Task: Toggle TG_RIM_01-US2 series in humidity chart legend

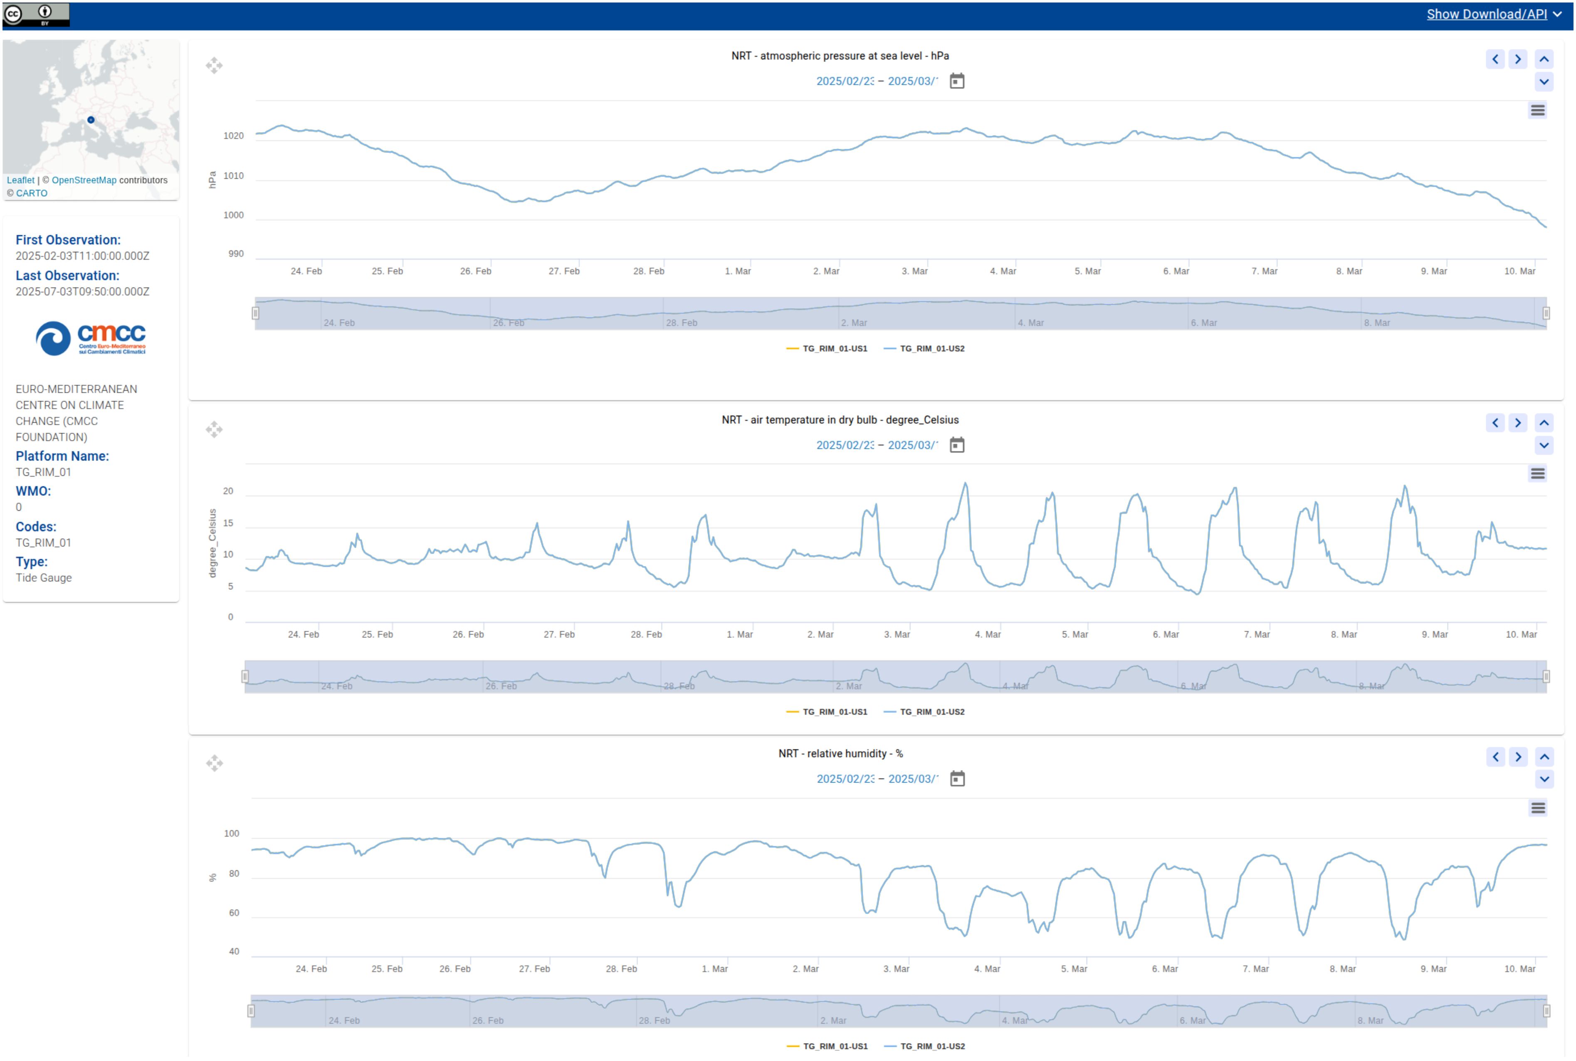Action: 925,1046
